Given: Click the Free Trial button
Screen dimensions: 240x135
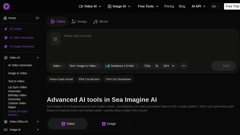Looking at the screenshot, I should 232,6.
